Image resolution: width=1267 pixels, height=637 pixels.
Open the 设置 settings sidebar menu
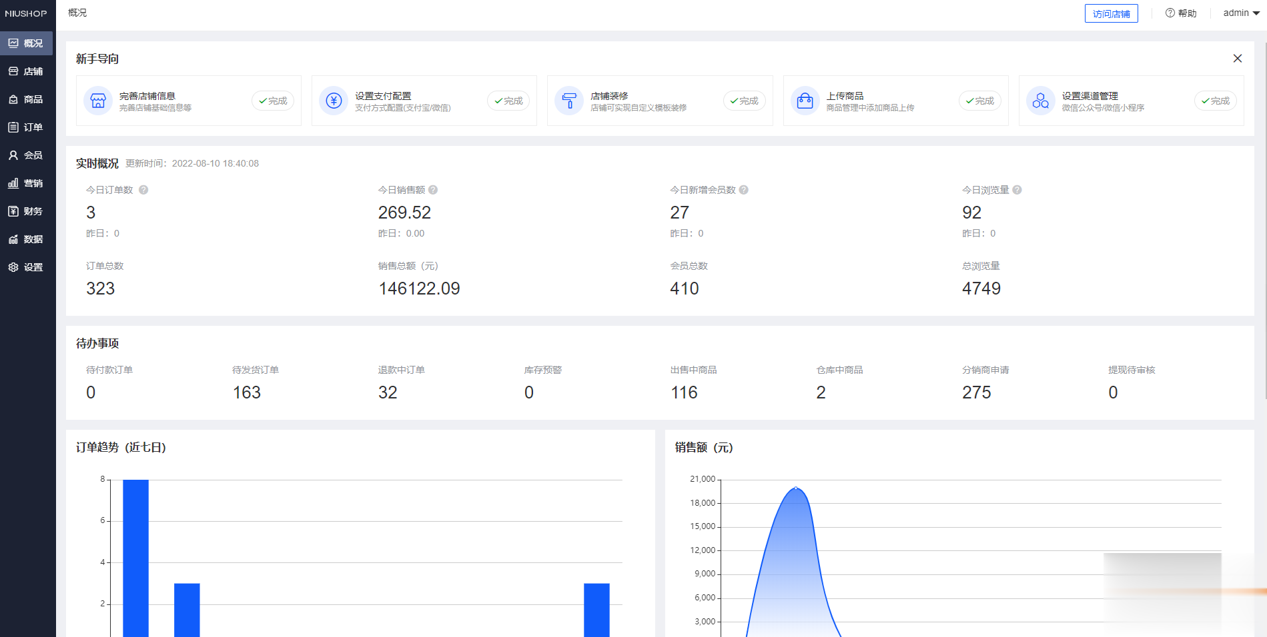pos(27,267)
